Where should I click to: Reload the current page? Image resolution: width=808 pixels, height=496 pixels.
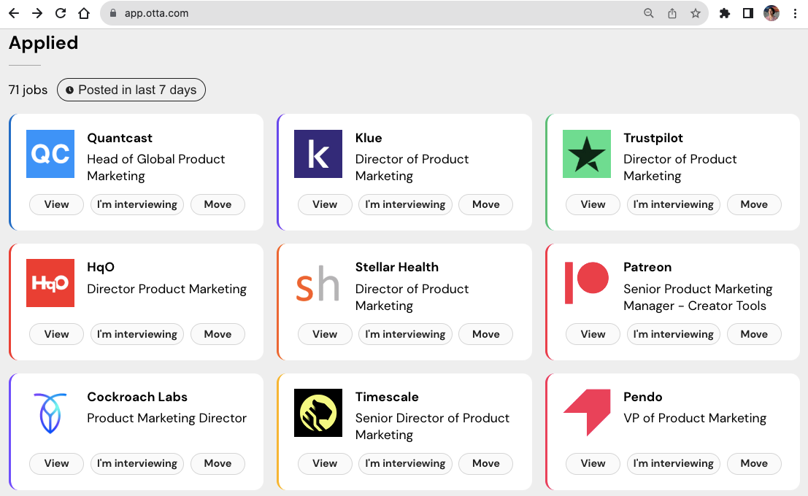[61, 13]
